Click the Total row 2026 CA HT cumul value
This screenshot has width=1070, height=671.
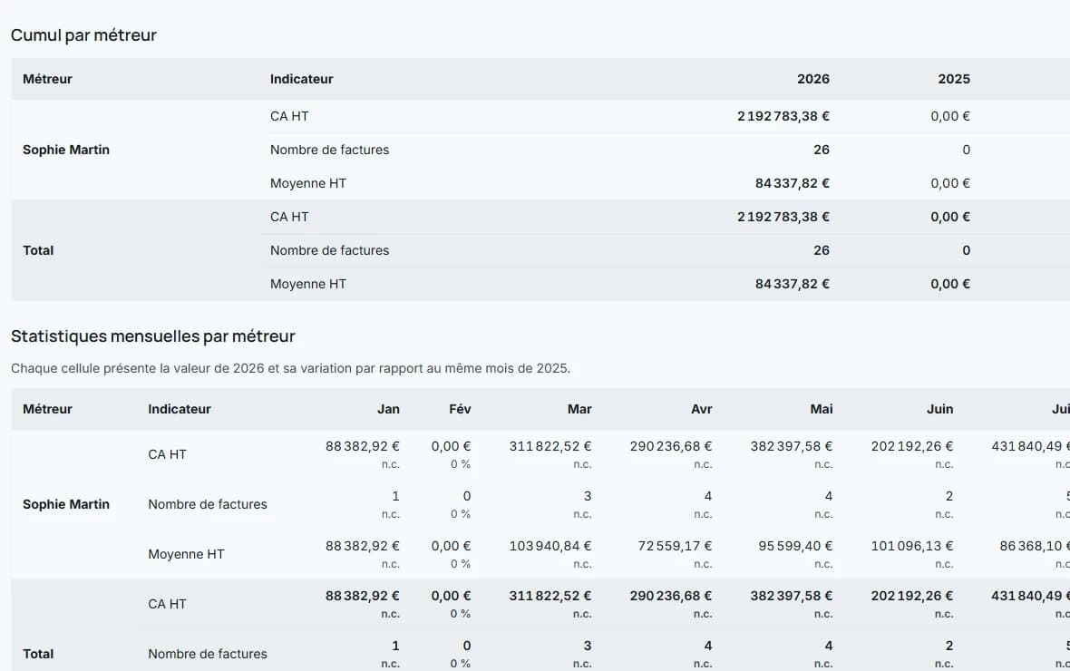coord(783,217)
